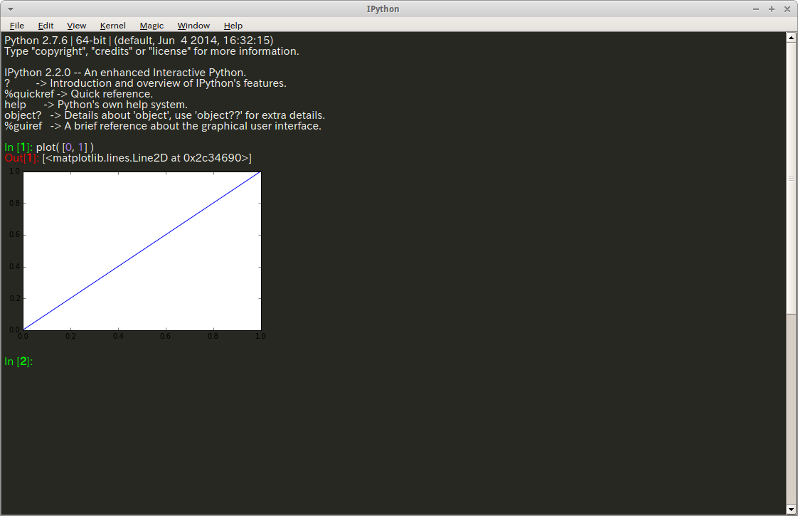The height and width of the screenshot is (516, 798).
Task: Click the vertical scrollbar handle
Action: 791,178
